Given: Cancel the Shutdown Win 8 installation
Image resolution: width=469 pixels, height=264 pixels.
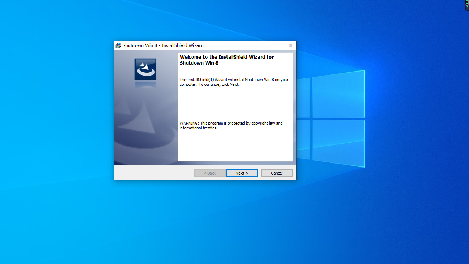Looking at the screenshot, I should 277,173.
